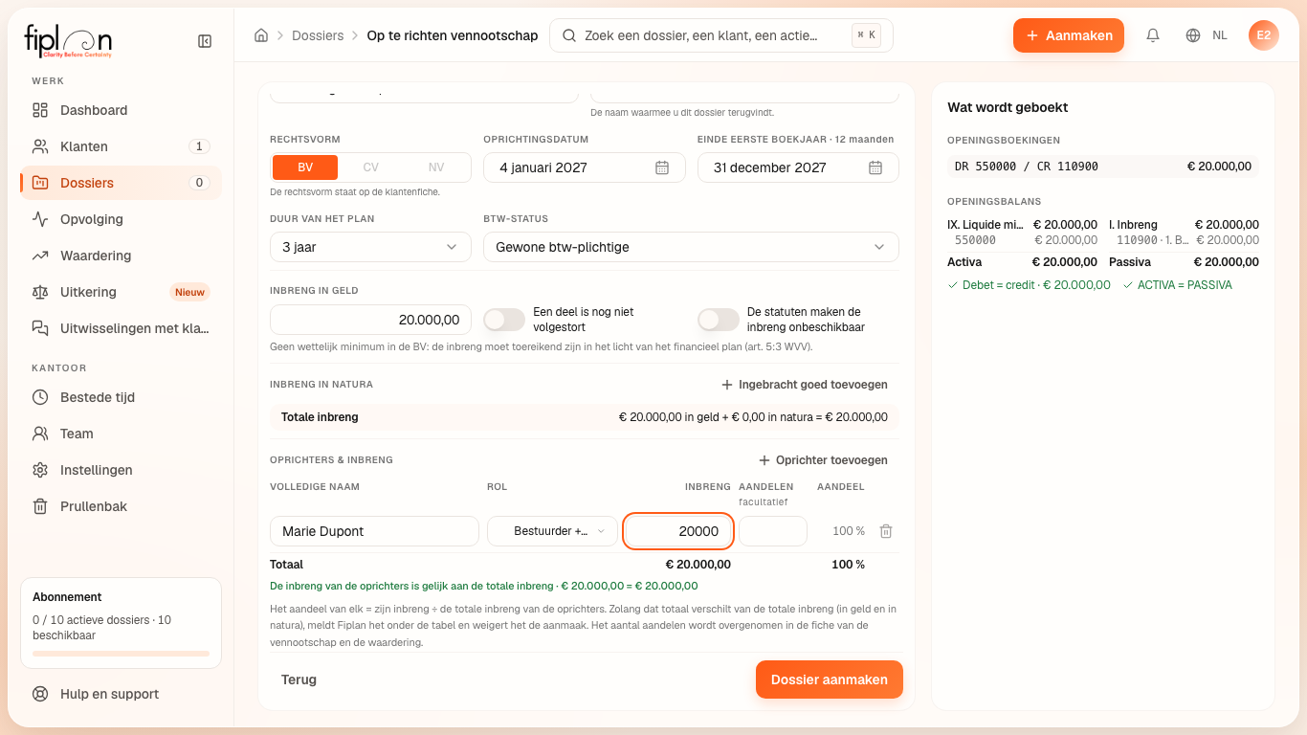Click the Inbreng field showing 20000
Image resolution: width=1307 pixels, height=735 pixels.
678,531
